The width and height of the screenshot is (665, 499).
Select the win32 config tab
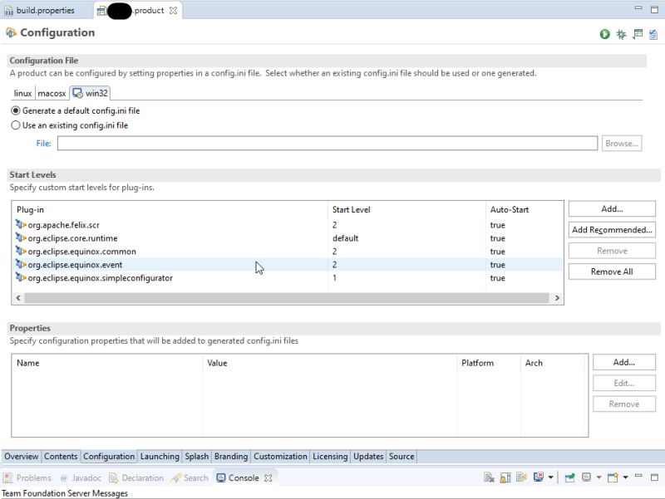tap(91, 93)
